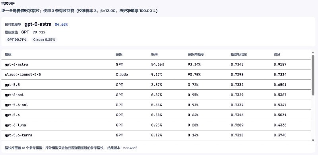Click the 0.58% probability cell
Image resolution: width=318 pixels, height=155 pixels.
click(x=157, y=115)
